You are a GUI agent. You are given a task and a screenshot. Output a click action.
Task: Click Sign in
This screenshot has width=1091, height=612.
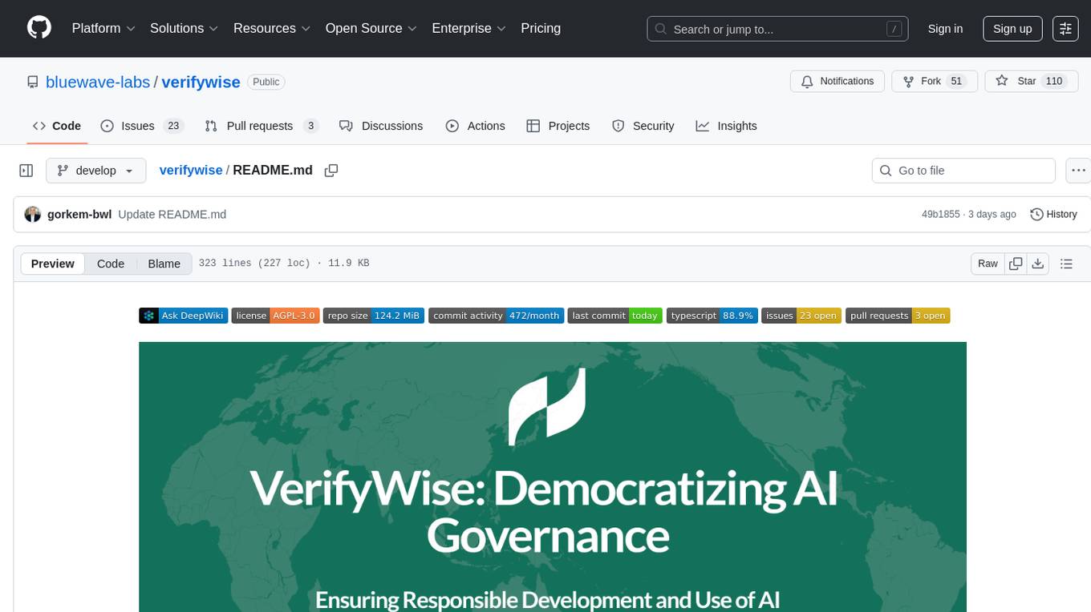945,29
